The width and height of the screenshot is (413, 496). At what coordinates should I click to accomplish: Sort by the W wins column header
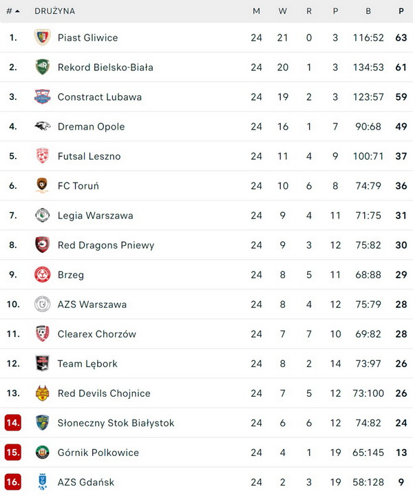click(283, 11)
